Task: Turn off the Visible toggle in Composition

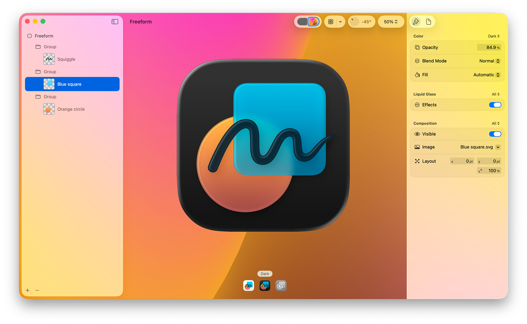Action: 495,134
